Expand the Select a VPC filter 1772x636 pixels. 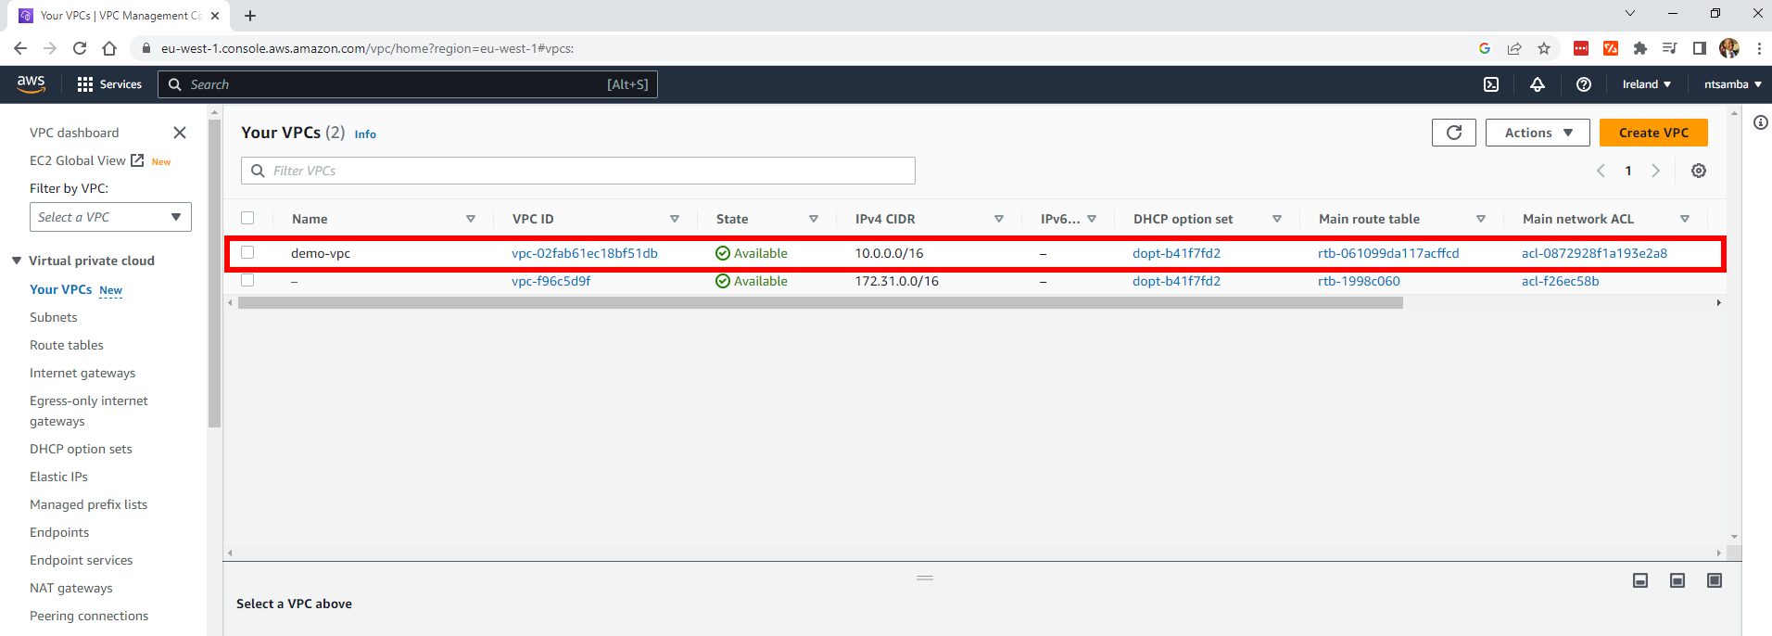tap(110, 217)
